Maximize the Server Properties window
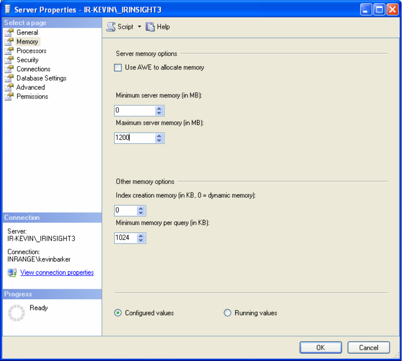Image resolution: width=402 pixels, height=361 pixels. coord(379,10)
